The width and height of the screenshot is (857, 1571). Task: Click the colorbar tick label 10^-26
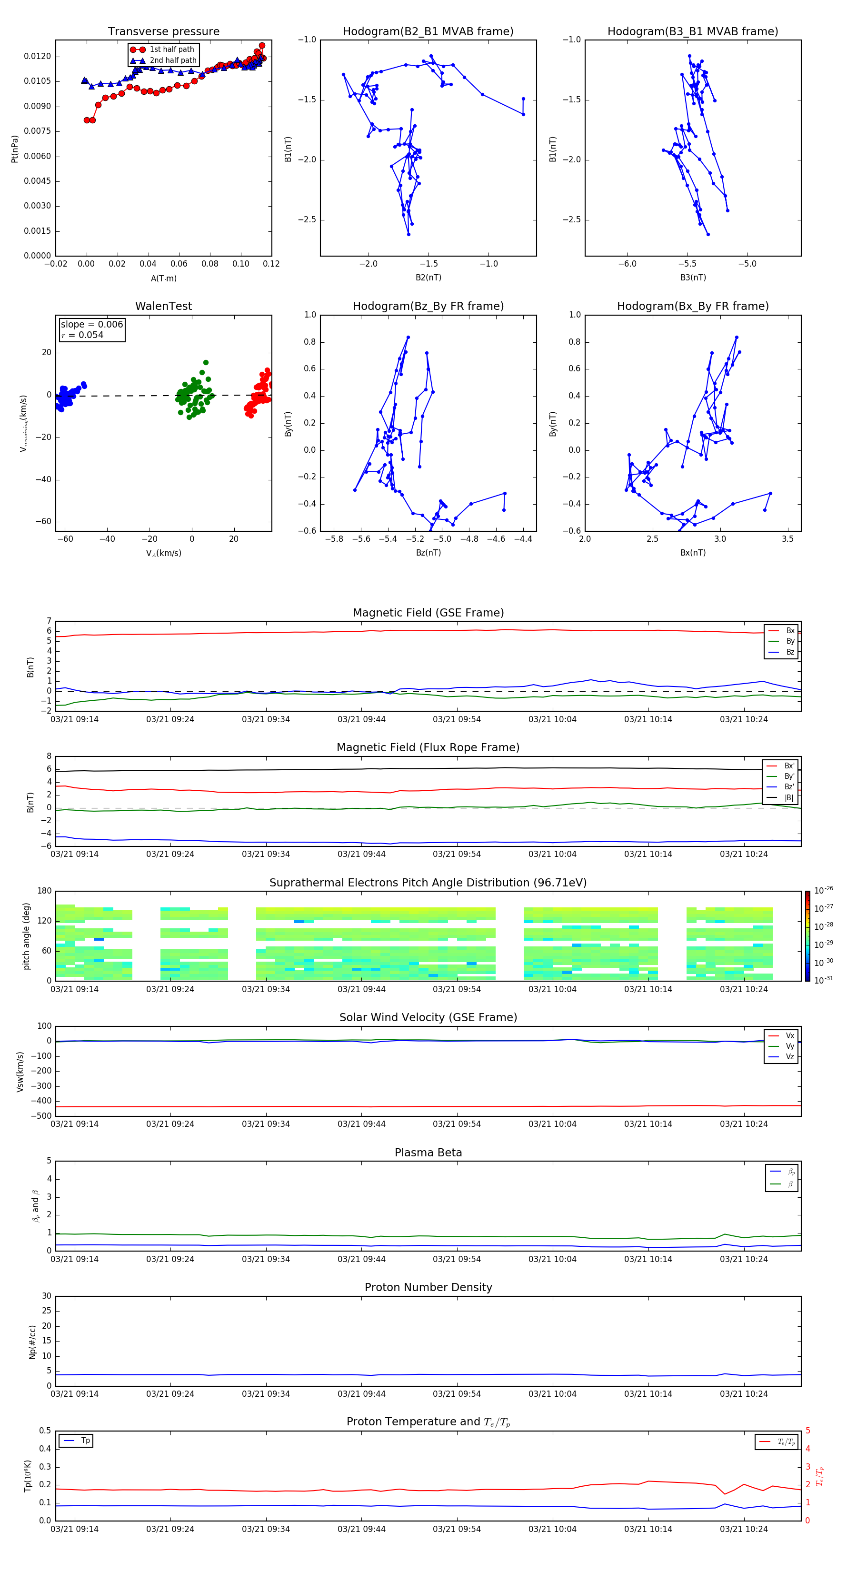point(824,890)
